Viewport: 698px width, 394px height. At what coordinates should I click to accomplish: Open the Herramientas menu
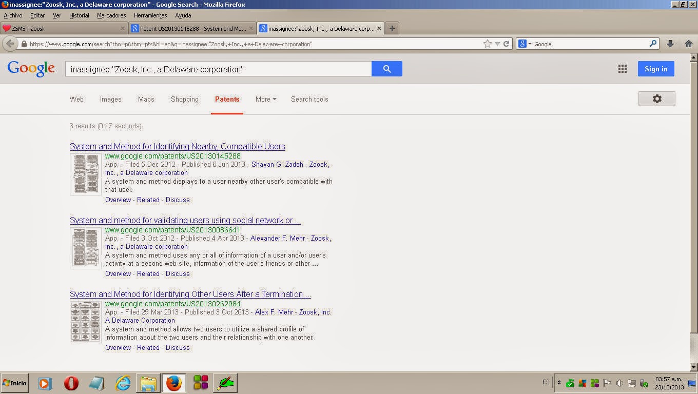150,15
